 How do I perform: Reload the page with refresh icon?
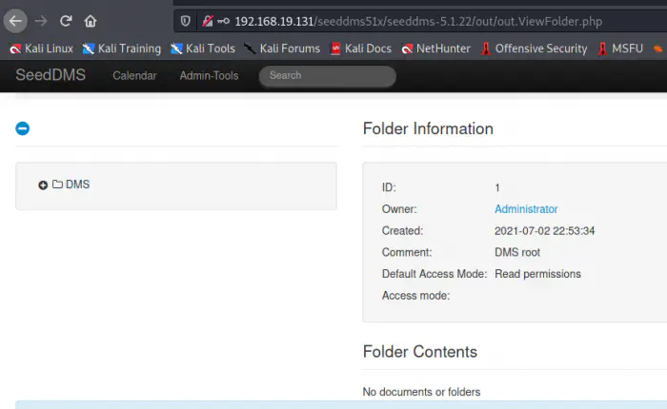[66, 20]
